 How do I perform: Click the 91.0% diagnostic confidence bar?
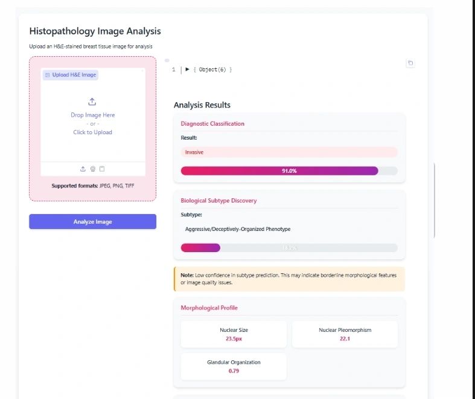pyautogui.click(x=289, y=171)
